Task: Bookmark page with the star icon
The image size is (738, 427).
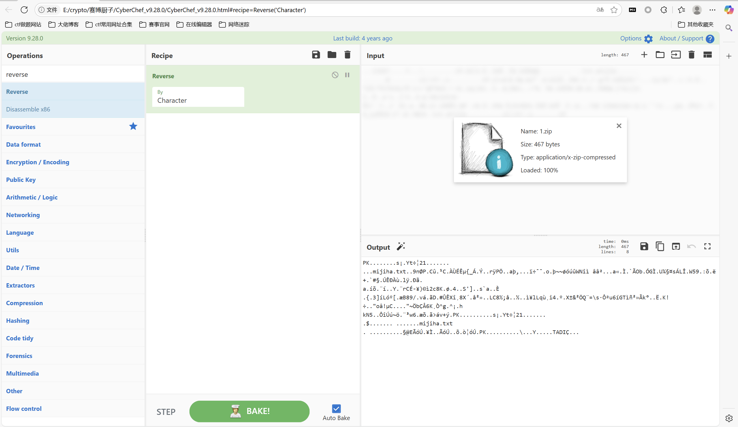Action: (x=614, y=10)
